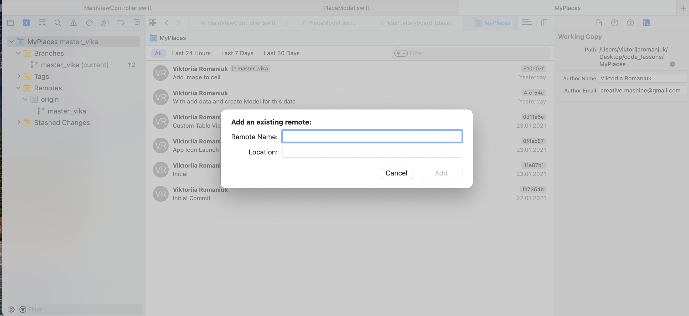Click the commit Filter search field
This screenshot has width=689, height=316.
(470, 53)
